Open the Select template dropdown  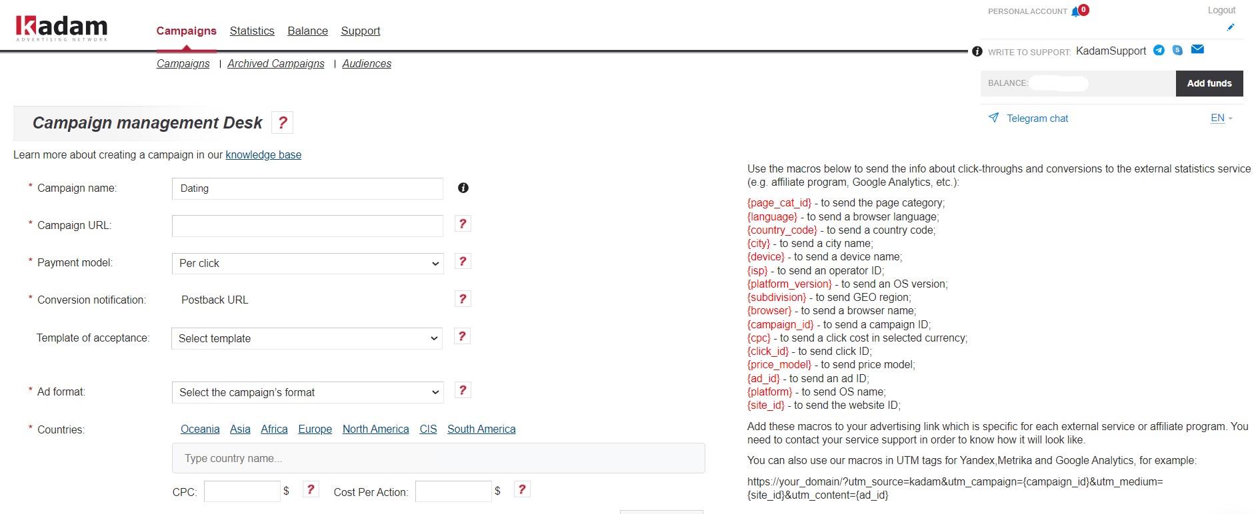coord(307,338)
